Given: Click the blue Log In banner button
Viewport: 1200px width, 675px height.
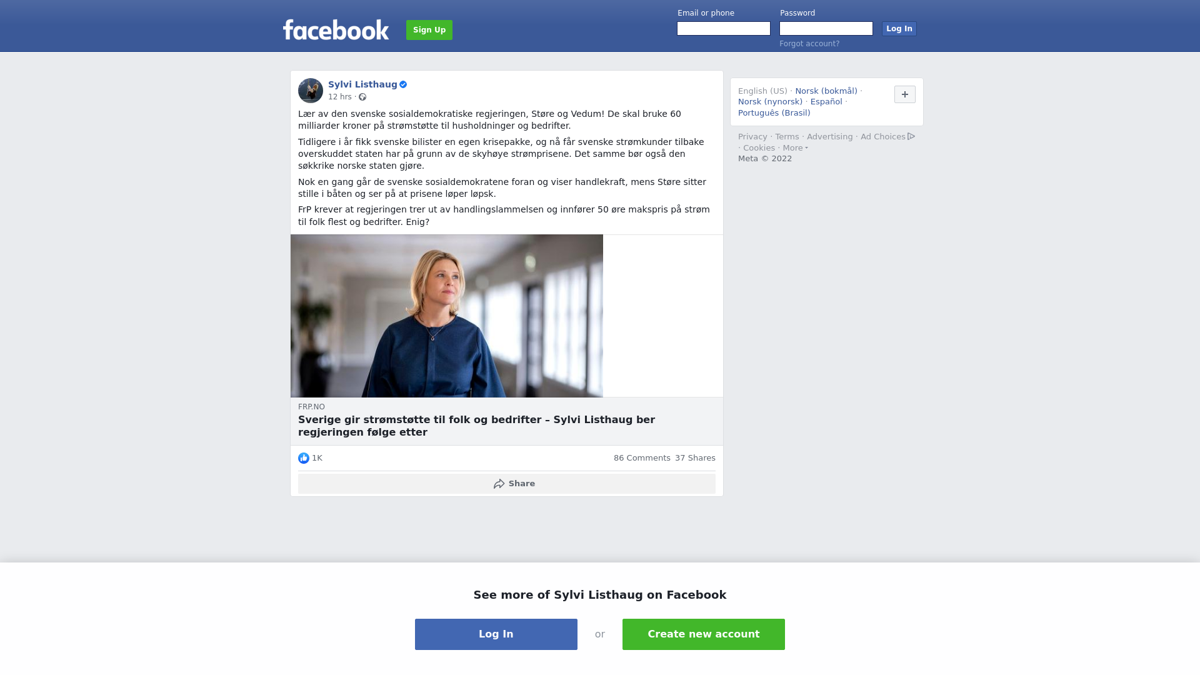Looking at the screenshot, I should [496, 634].
